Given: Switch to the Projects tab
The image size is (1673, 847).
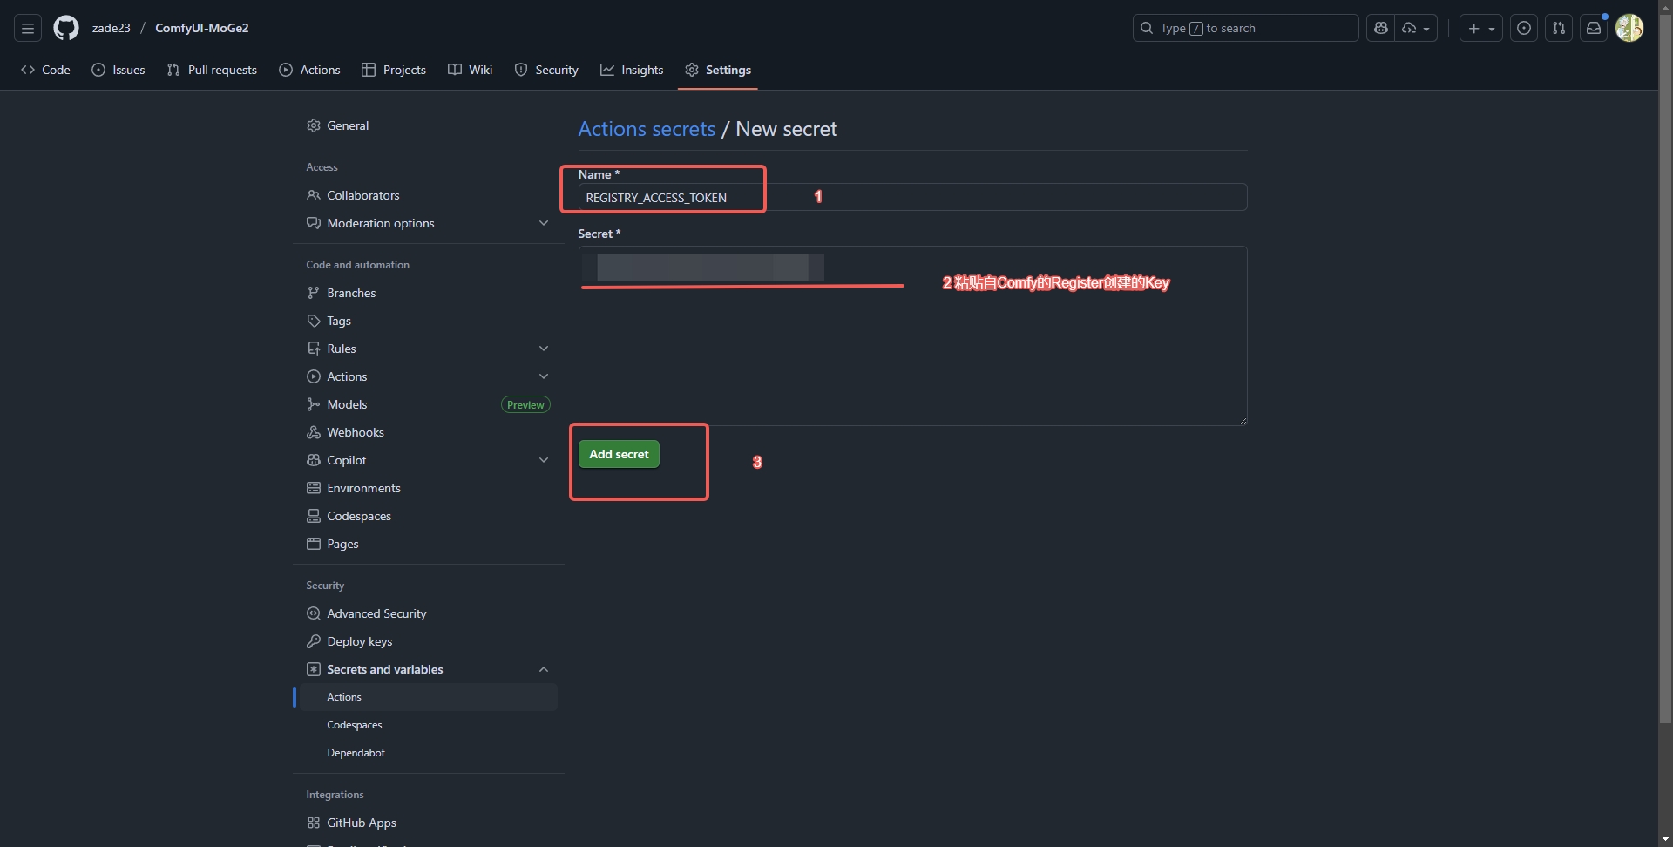Looking at the screenshot, I should [394, 70].
